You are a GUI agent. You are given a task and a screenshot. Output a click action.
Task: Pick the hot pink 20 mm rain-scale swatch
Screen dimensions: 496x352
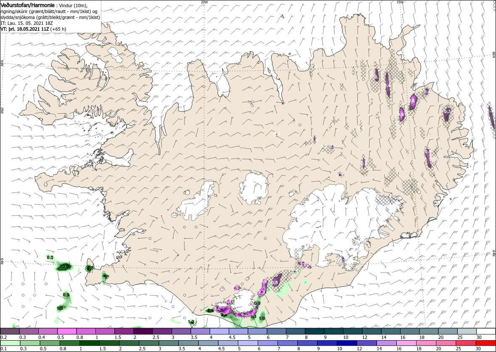pyautogui.click(x=446, y=343)
